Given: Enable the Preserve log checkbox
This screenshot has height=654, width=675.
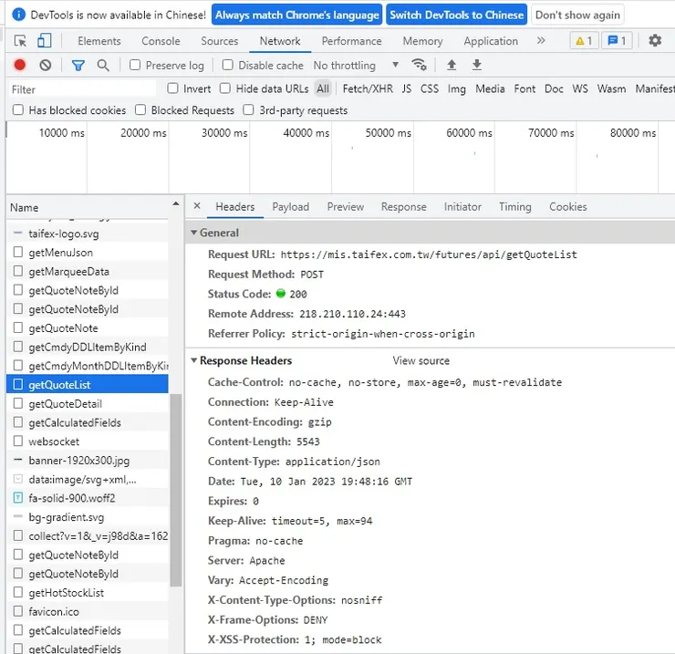Looking at the screenshot, I should point(135,66).
